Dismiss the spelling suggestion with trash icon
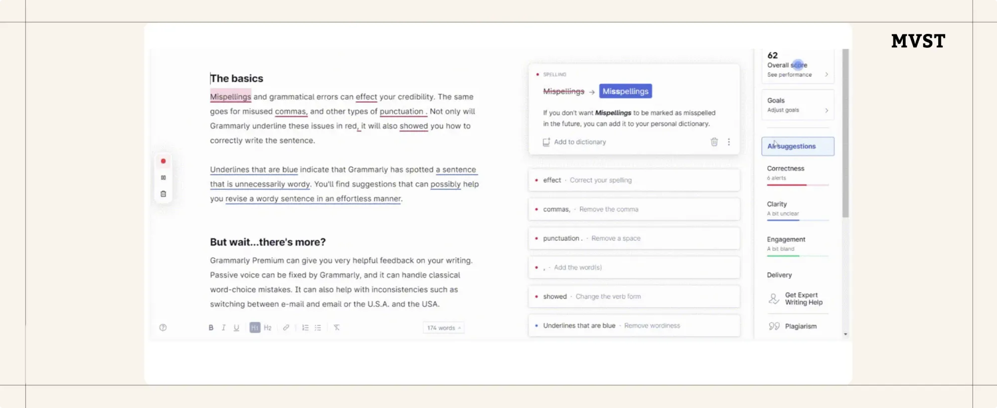997x408 pixels. coord(714,142)
